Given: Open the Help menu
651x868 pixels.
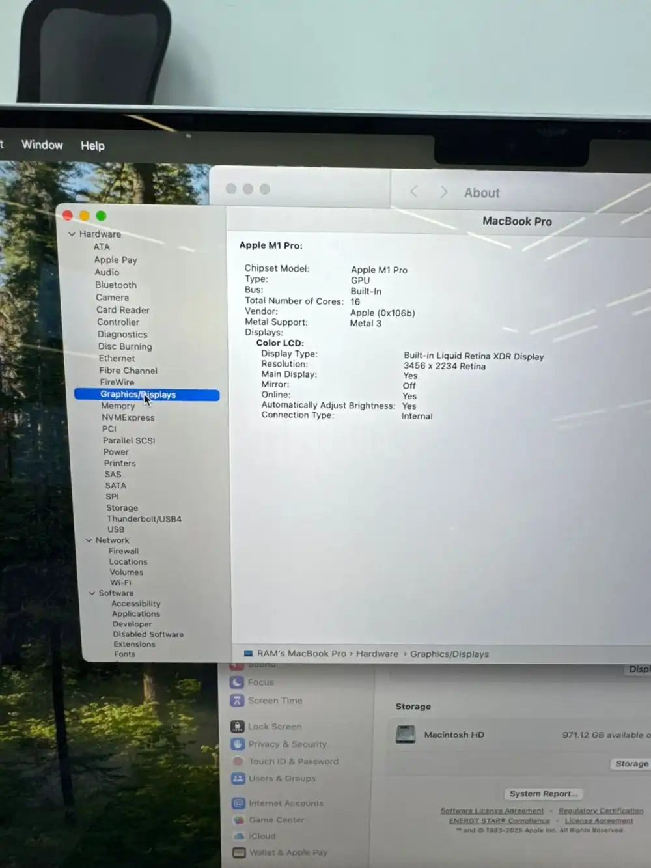Looking at the screenshot, I should pos(92,146).
